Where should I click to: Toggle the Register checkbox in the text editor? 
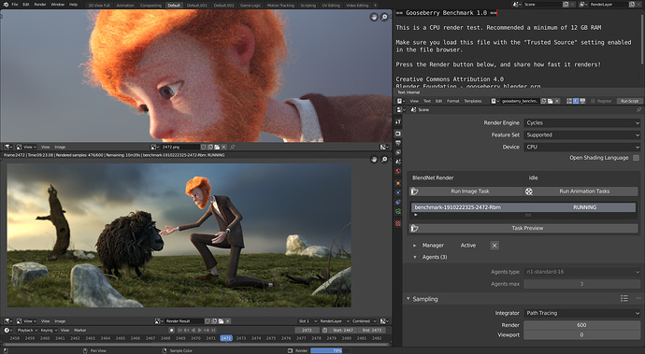593,101
